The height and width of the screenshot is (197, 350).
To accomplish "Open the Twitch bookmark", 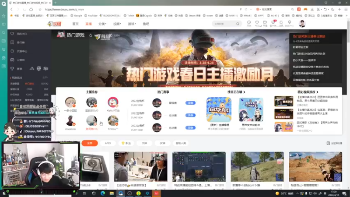I will click(x=129, y=16).
